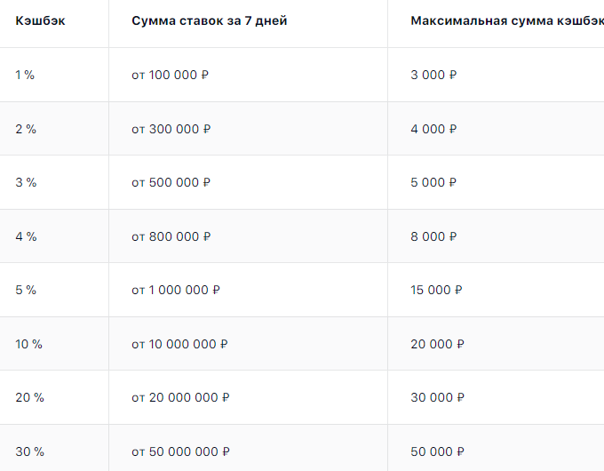Click the 4 000 ₽ maximum cell
This screenshot has width=604, height=471.
pyautogui.click(x=433, y=129)
